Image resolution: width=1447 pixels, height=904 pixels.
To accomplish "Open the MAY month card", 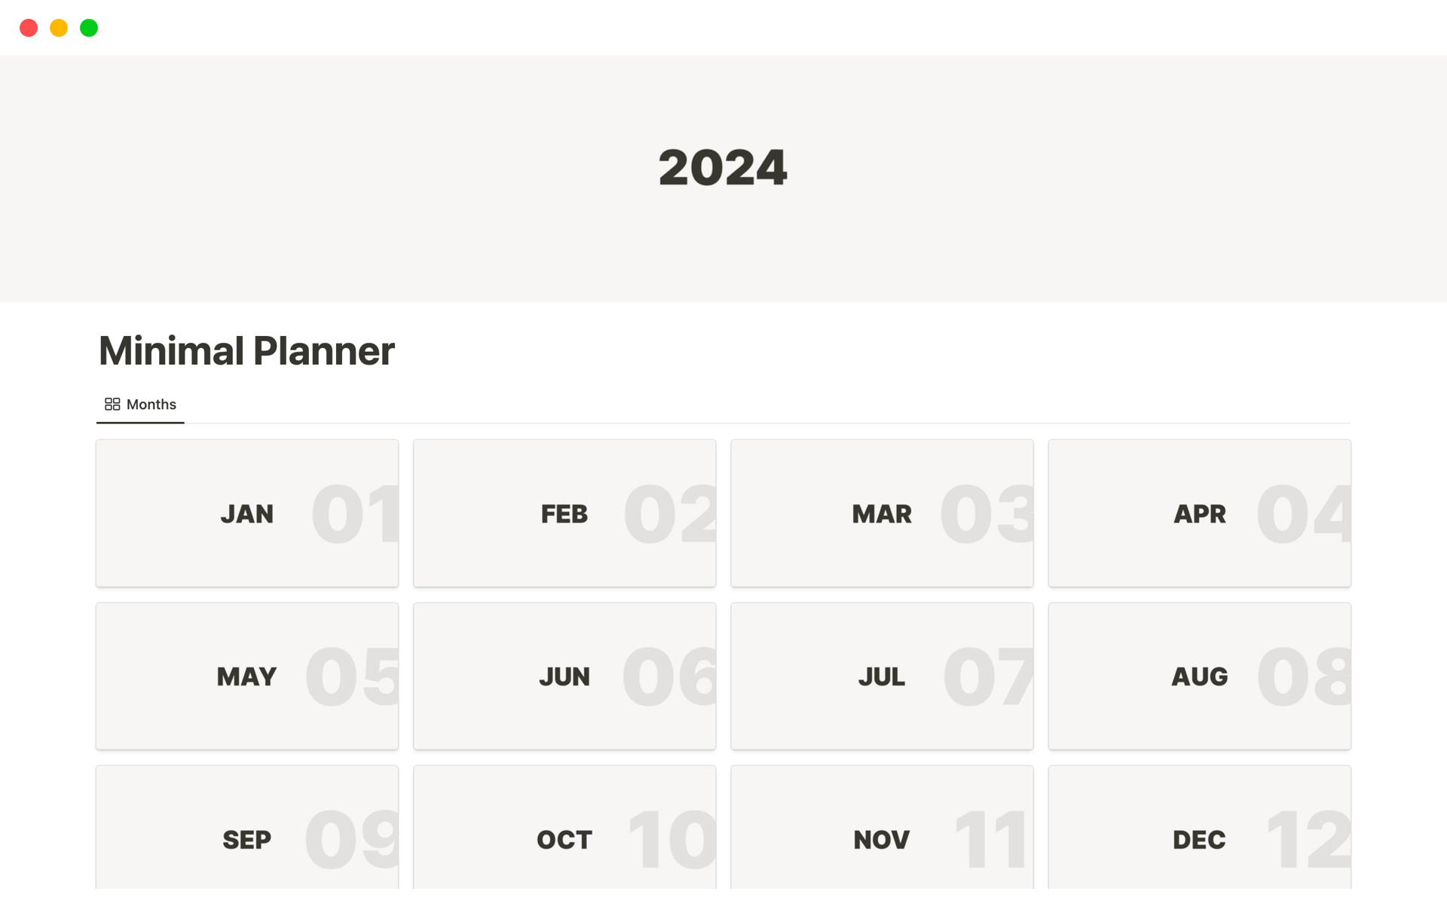I will 246,676.
